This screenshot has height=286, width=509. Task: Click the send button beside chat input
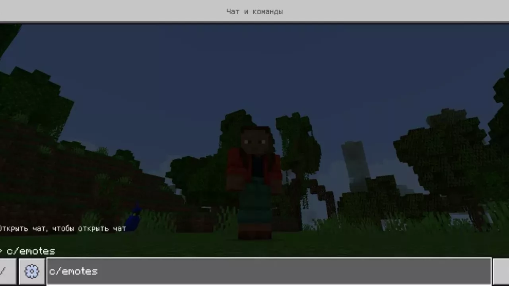coord(501,272)
